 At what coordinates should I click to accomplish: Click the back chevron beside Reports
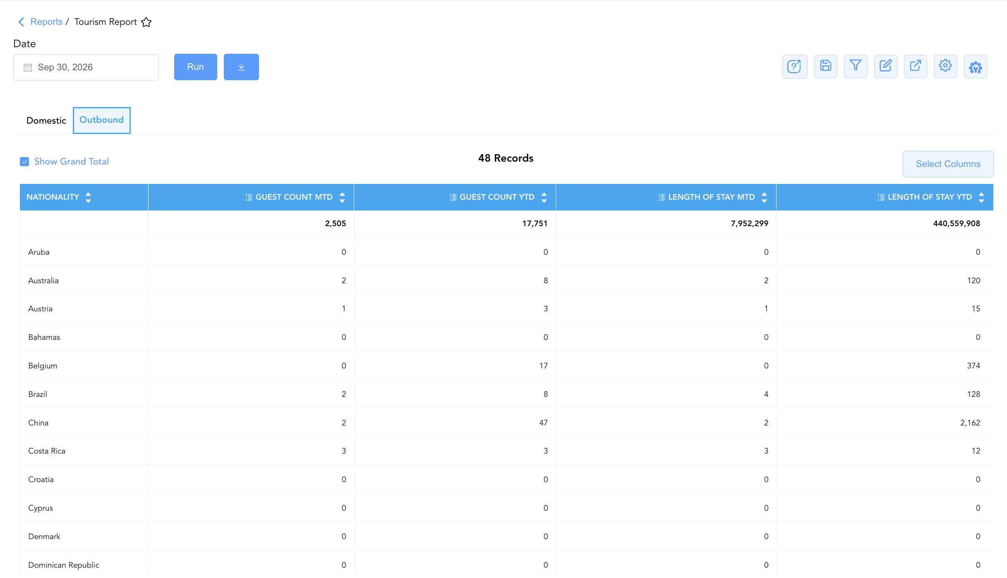pyautogui.click(x=22, y=22)
